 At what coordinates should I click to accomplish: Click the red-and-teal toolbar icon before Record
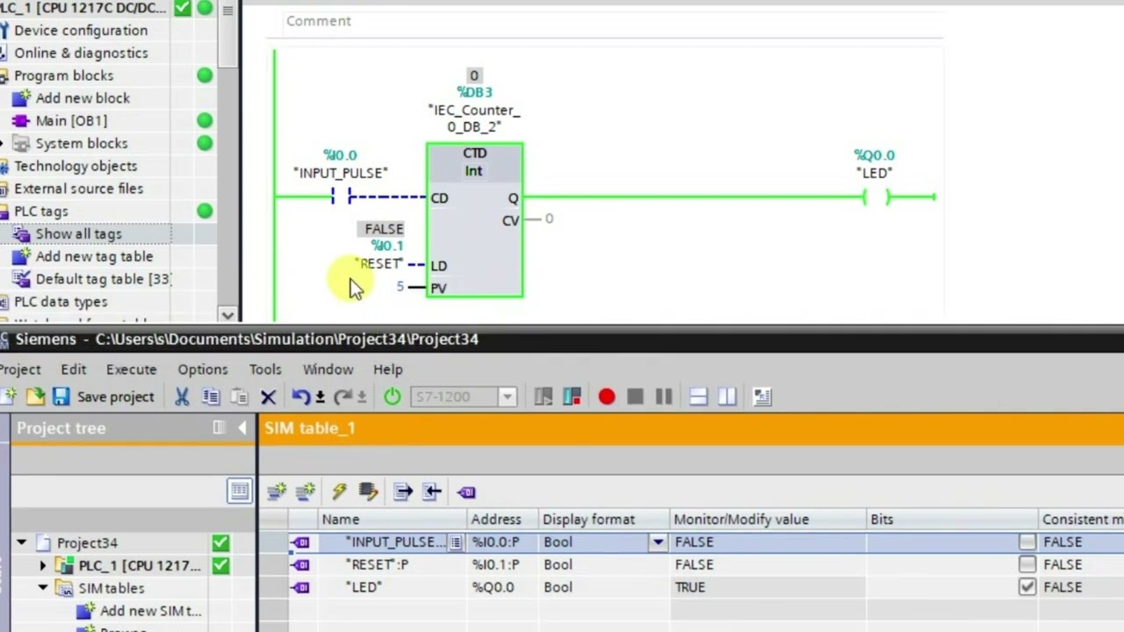[573, 397]
